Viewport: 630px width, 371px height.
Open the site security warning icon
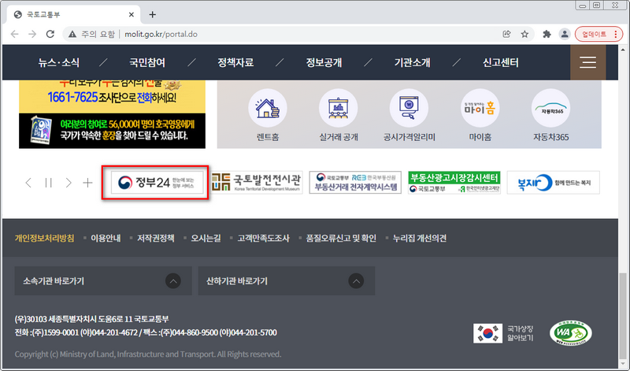pos(72,34)
